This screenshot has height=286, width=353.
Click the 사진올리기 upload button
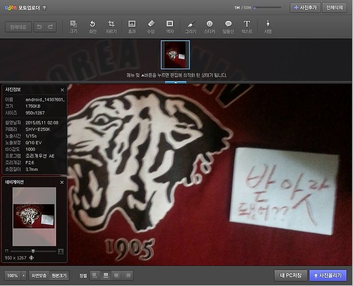coord(328,275)
